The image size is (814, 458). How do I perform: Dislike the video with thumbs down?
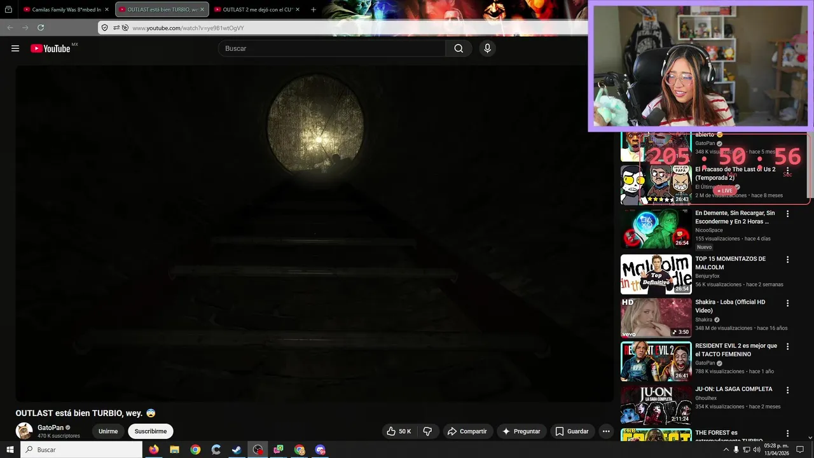(x=427, y=431)
